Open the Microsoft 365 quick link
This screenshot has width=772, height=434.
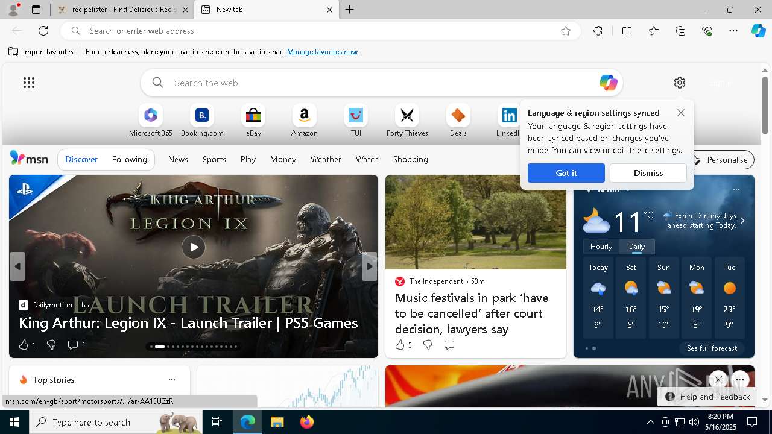pos(151,121)
